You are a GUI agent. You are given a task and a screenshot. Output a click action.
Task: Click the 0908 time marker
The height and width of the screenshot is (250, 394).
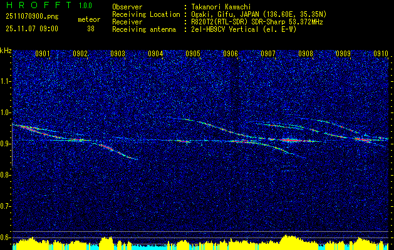pos(306,54)
